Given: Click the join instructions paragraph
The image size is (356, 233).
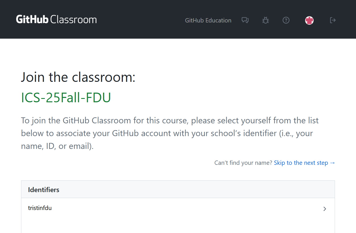Looking at the screenshot, I should pyautogui.click(x=170, y=133).
